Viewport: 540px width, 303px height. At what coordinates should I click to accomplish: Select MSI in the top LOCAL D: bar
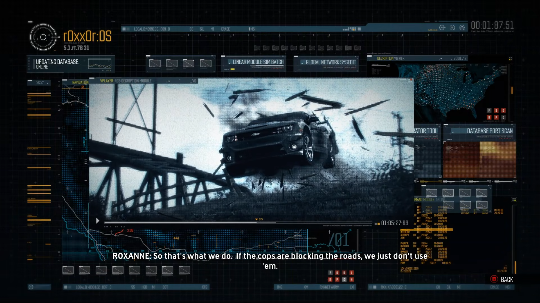(253, 29)
